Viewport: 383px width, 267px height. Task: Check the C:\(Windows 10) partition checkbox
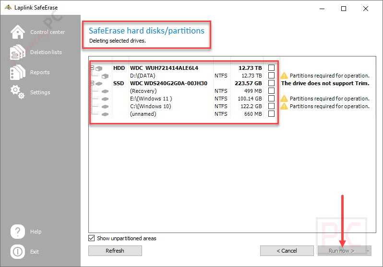click(x=271, y=106)
